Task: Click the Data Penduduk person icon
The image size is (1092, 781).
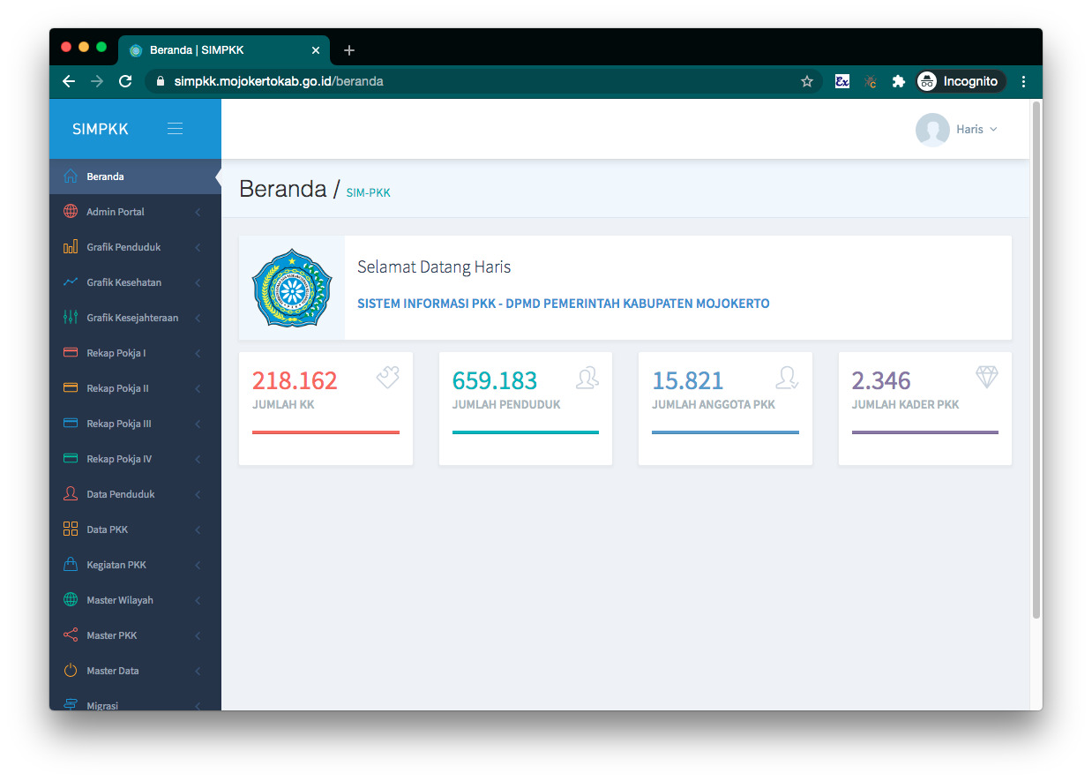Action: (x=71, y=494)
